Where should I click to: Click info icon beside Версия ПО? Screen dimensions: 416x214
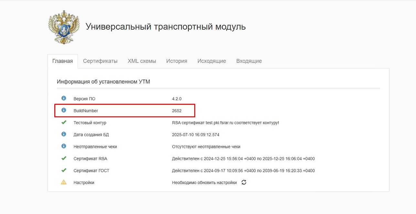click(64, 98)
